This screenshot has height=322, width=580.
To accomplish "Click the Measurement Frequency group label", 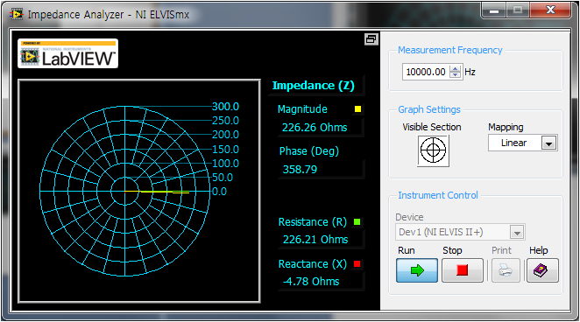I will click(449, 50).
